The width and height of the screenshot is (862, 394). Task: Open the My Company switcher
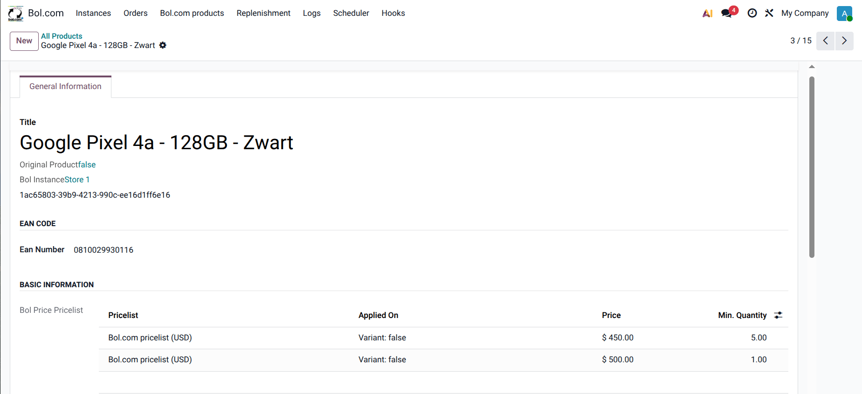805,13
